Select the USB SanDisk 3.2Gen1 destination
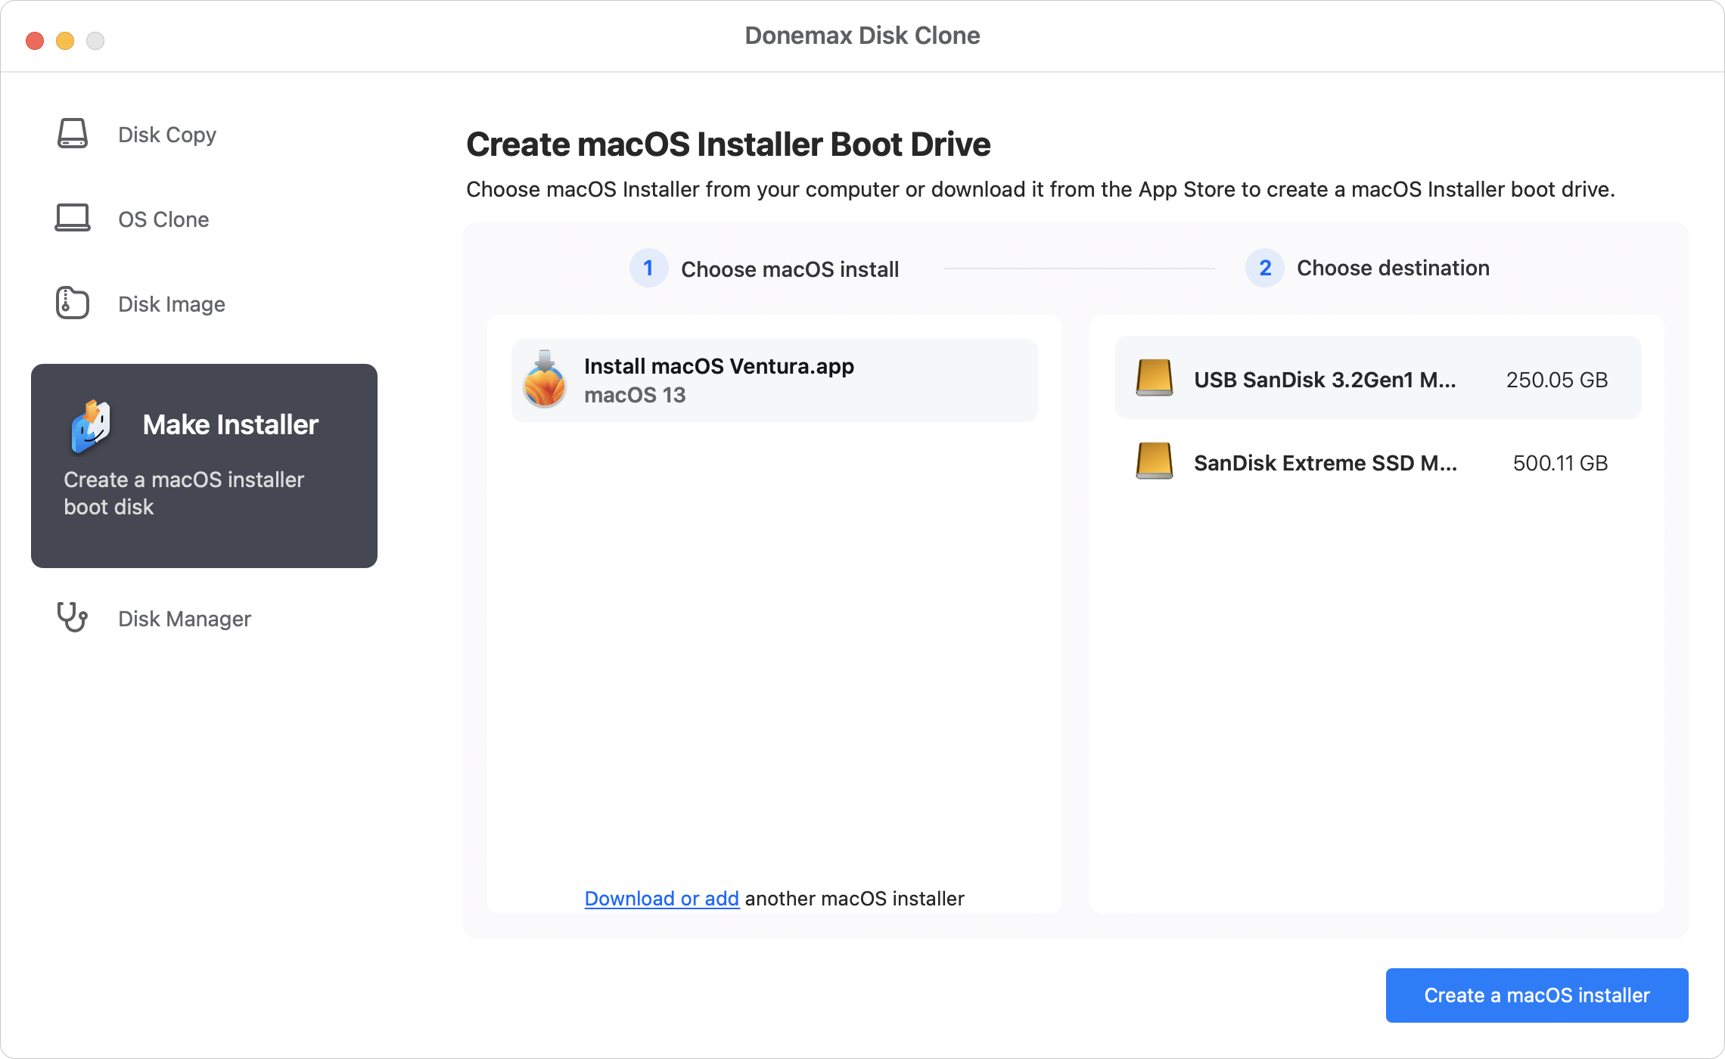Viewport: 1725px width, 1059px height. click(x=1377, y=379)
